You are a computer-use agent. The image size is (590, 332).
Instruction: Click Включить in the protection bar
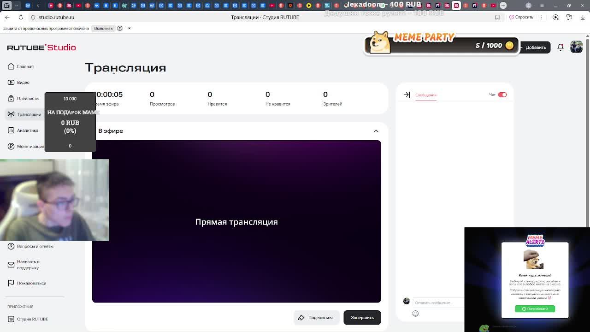pyautogui.click(x=103, y=28)
